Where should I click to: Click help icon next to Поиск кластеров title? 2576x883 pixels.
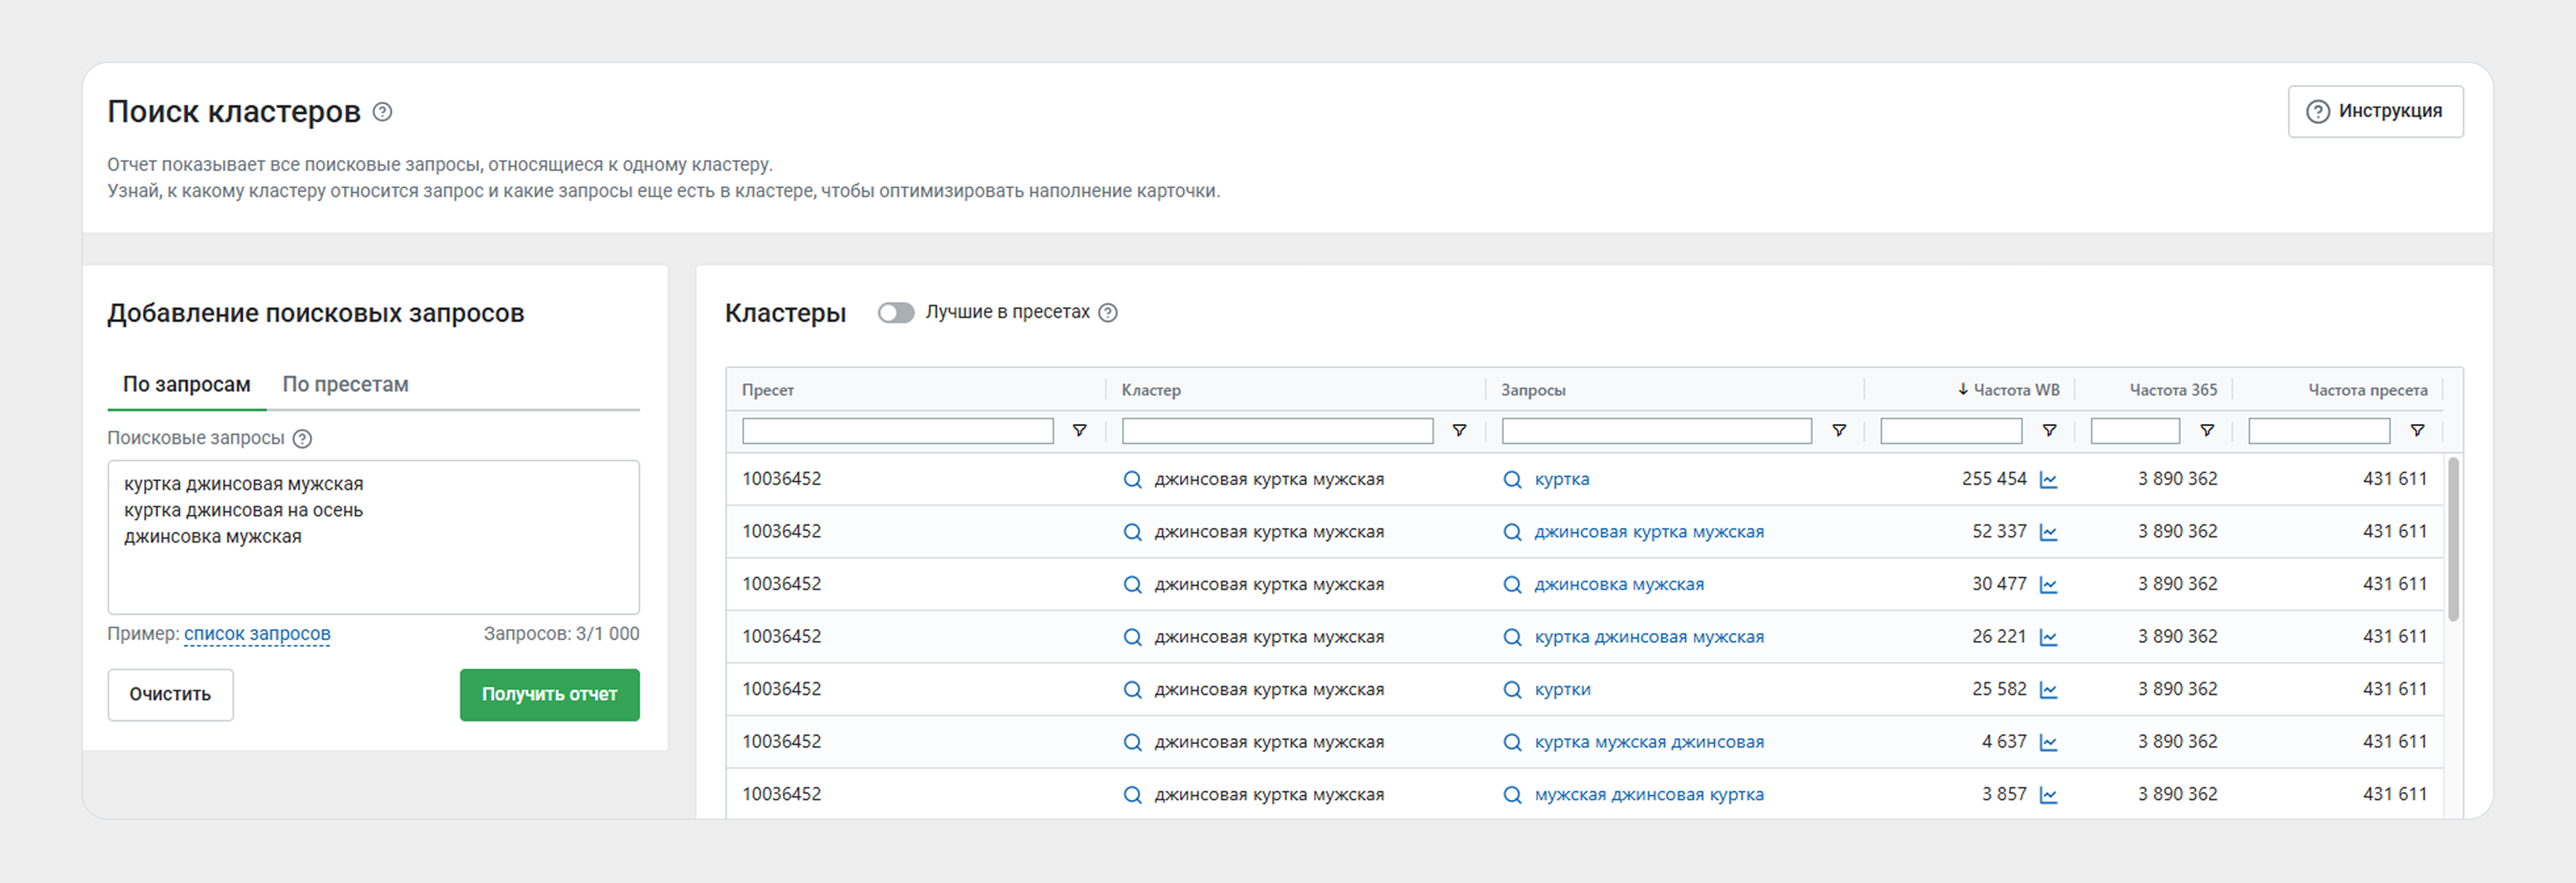pyautogui.click(x=382, y=112)
